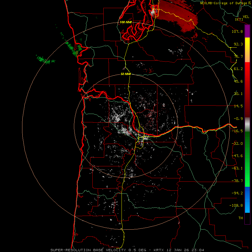Viewport: 252px width, 252px height.
Task: Click the -0.9 scale value
Action: pos(238,119)
